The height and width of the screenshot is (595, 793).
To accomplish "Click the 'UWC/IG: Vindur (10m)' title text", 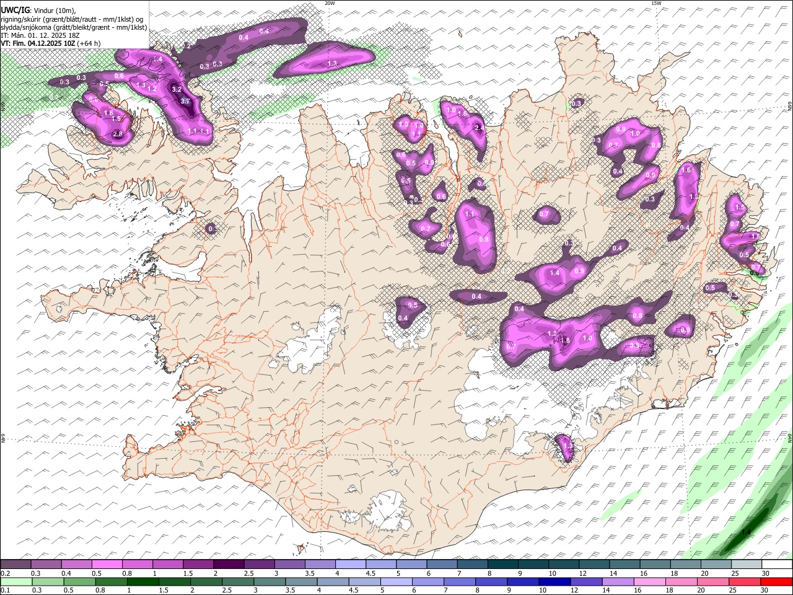I will (38, 10).
